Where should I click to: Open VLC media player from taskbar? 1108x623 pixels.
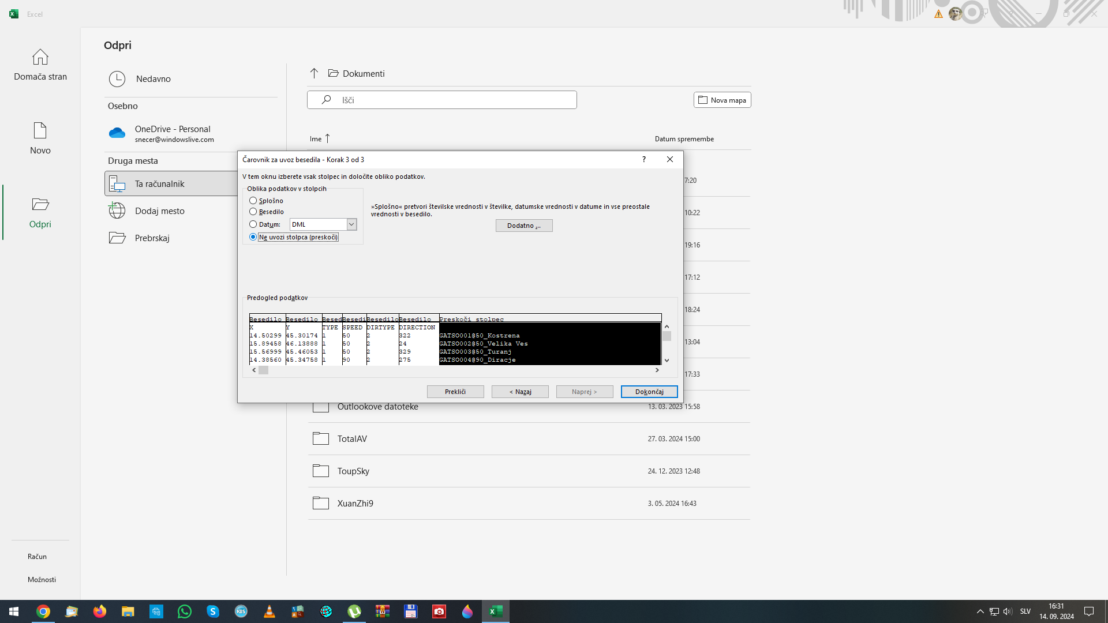269,611
